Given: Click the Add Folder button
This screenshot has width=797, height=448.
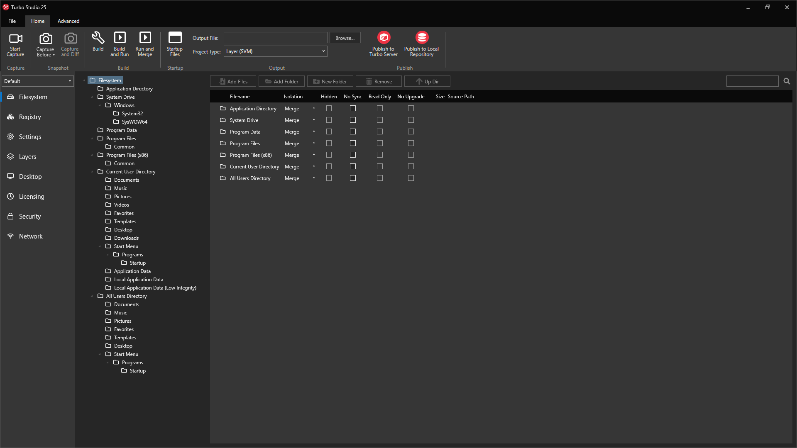Looking at the screenshot, I should [x=282, y=81].
